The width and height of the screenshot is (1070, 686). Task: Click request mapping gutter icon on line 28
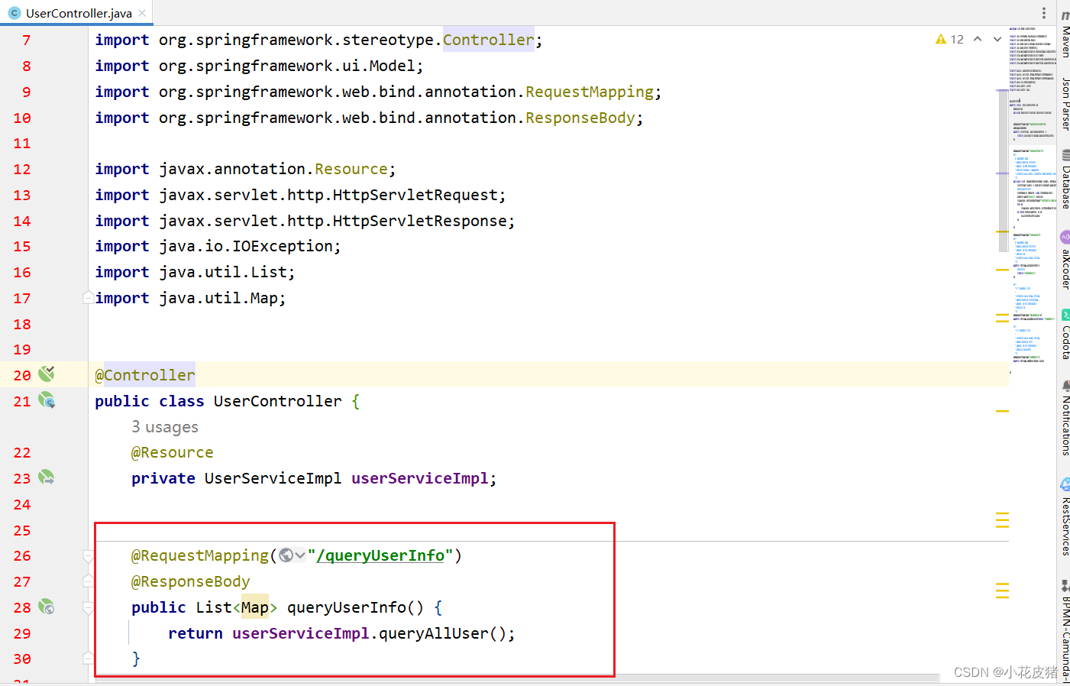(x=47, y=607)
